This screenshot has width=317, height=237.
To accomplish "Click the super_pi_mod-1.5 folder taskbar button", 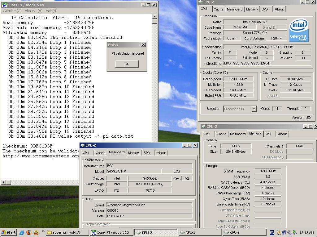I will pyautogui.click(x=67, y=232).
